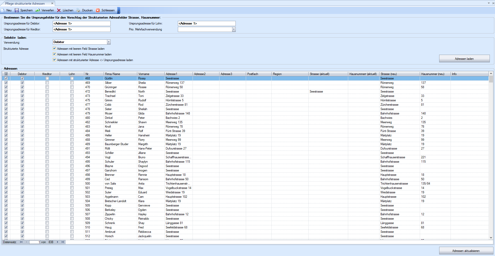The height and width of the screenshot is (256, 495).
Task: Jump to the last record in navigator
Action: coord(63,242)
